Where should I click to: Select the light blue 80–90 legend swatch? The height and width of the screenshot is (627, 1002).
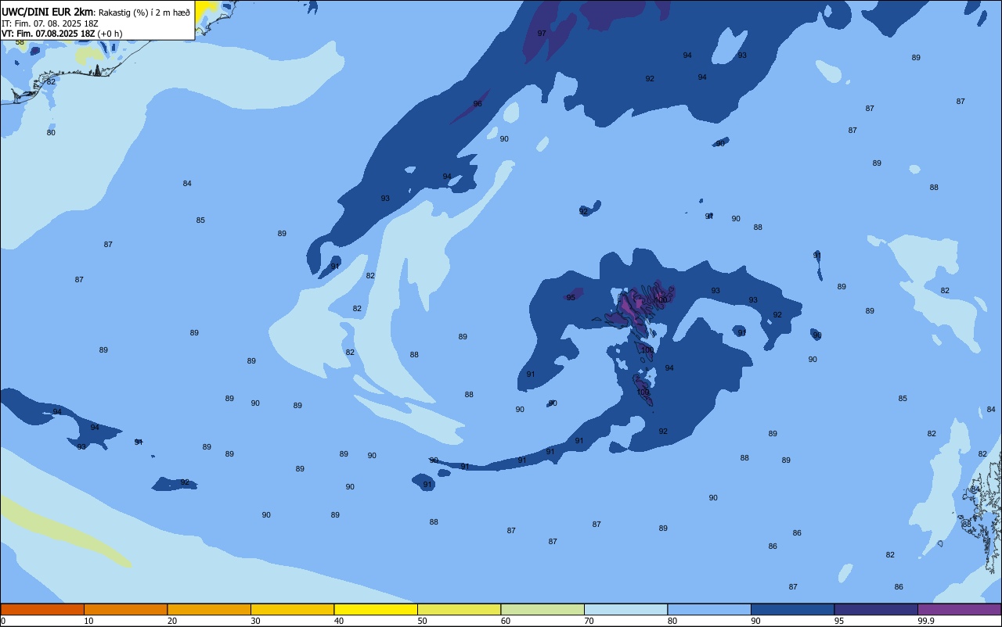click(x=709, y=609)
